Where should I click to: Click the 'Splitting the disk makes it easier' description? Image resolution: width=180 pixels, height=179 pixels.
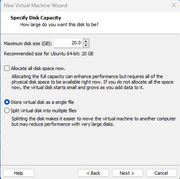click(94, 122)
